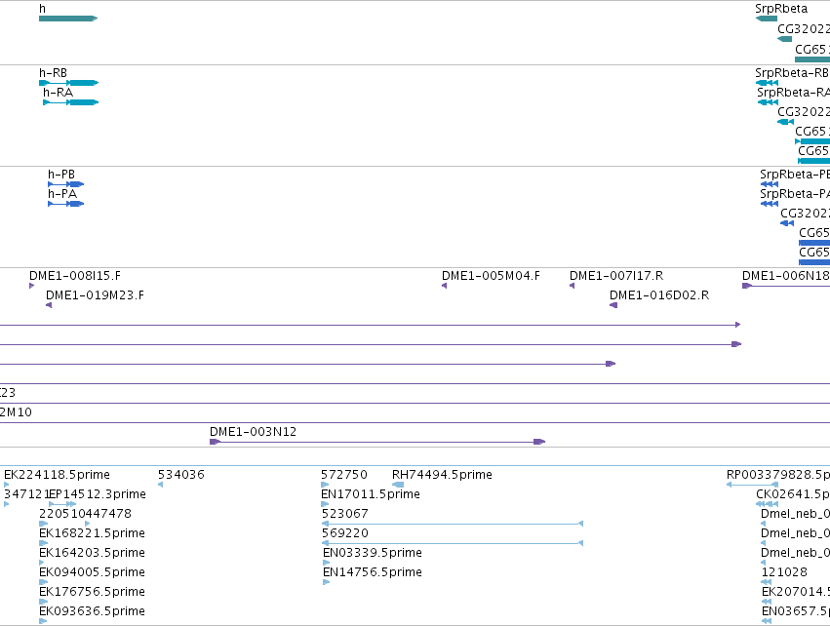Select the teal h gene glyph
This screenshot has width=830, height=626.
pyautogui.click(x=68, y=19)
